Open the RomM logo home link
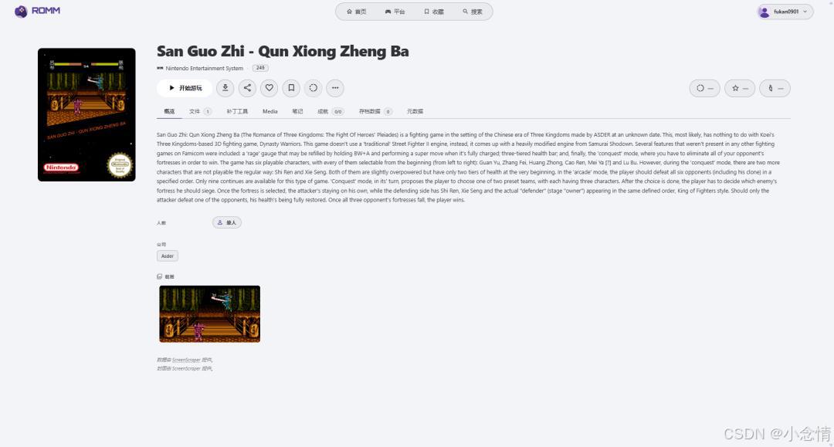Viewport: 834px width, 447px height. 37,11
